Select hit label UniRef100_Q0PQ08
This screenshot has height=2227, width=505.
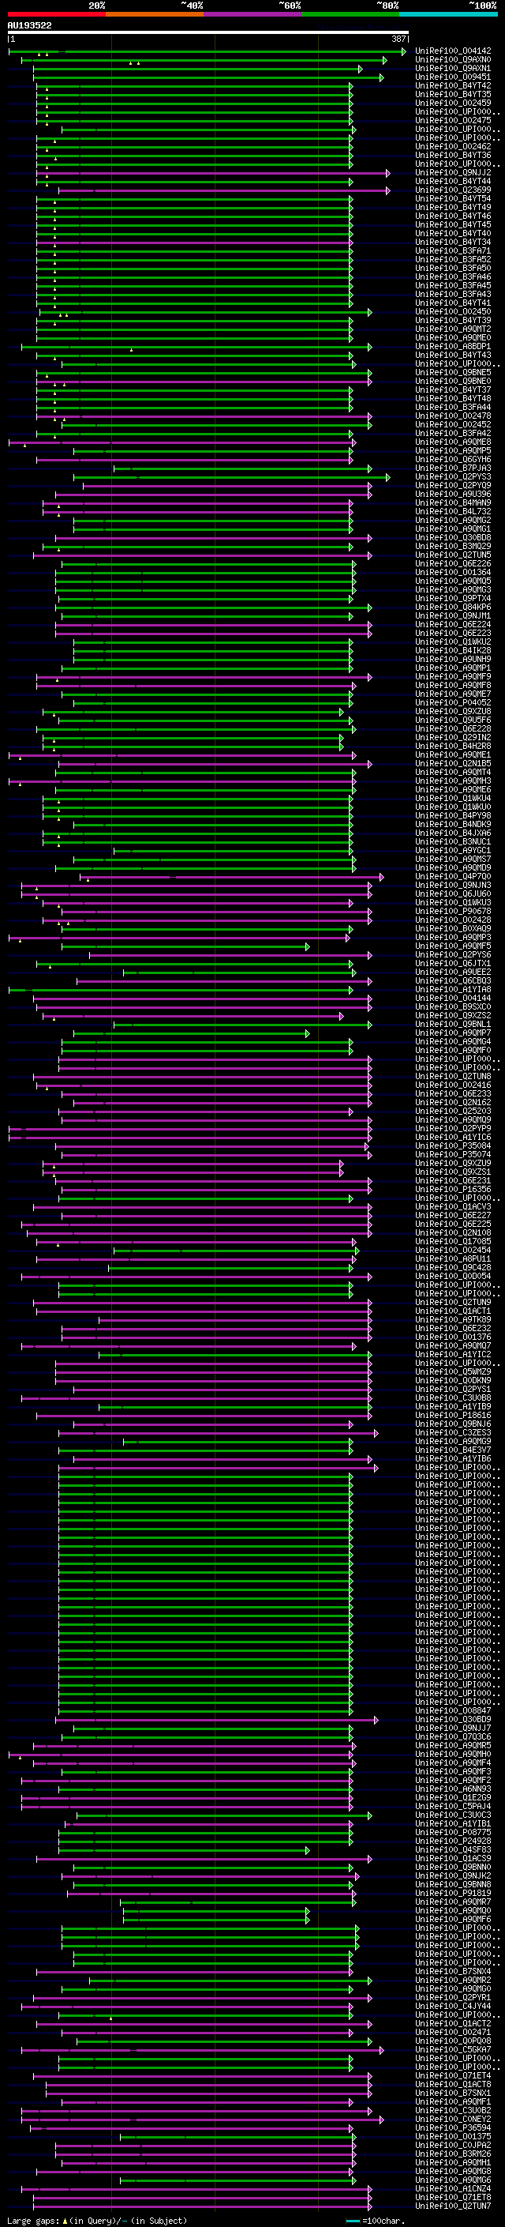click(x=453, y=2041)
